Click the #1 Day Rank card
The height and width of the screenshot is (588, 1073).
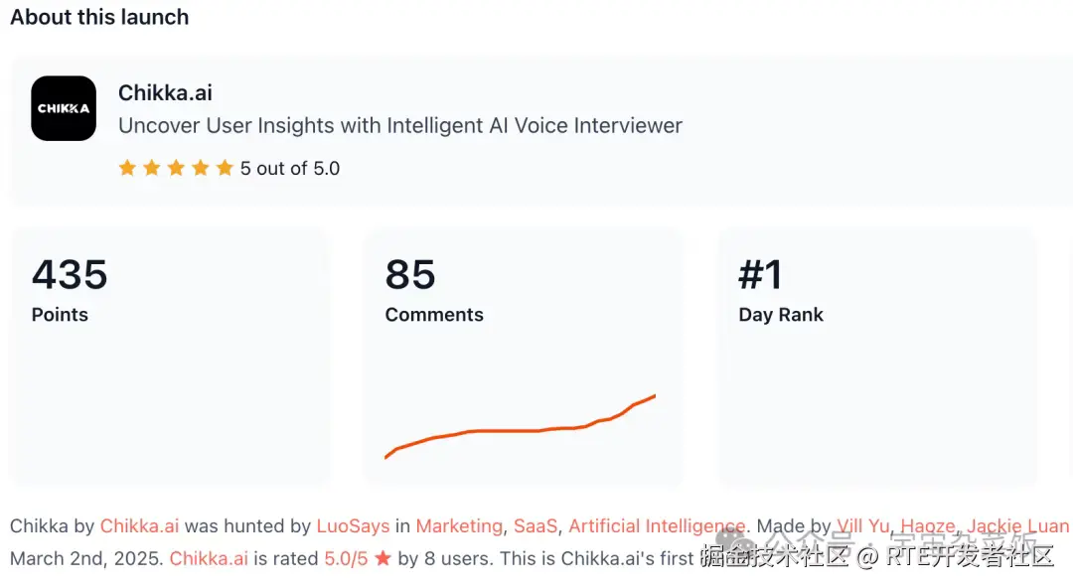[x=876, y=358]
